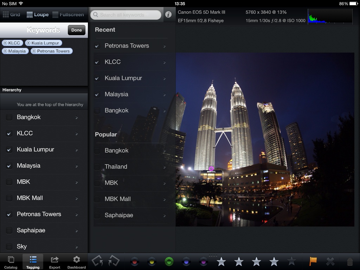Check MBK in the Hierarchy list
360x270 pixels.
[9, 182]
